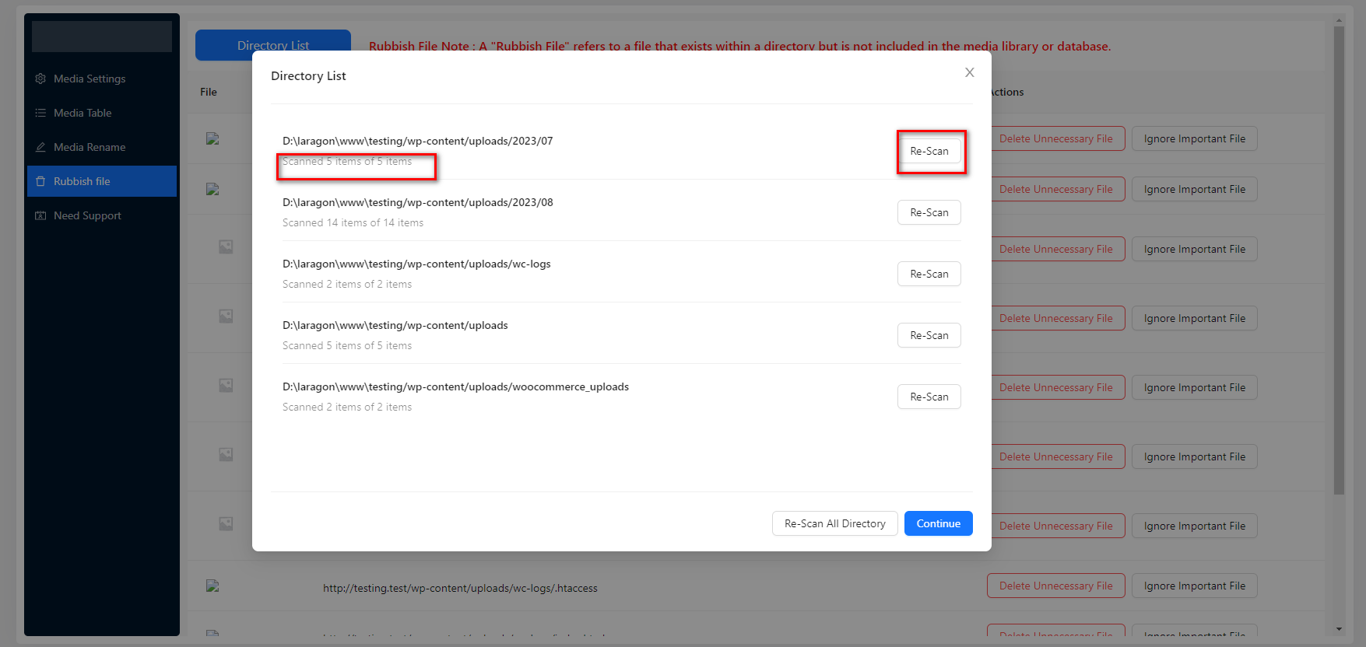Close the Directory List dialog
Screen dimensions: 1366x647
click(x=969, y=72)
